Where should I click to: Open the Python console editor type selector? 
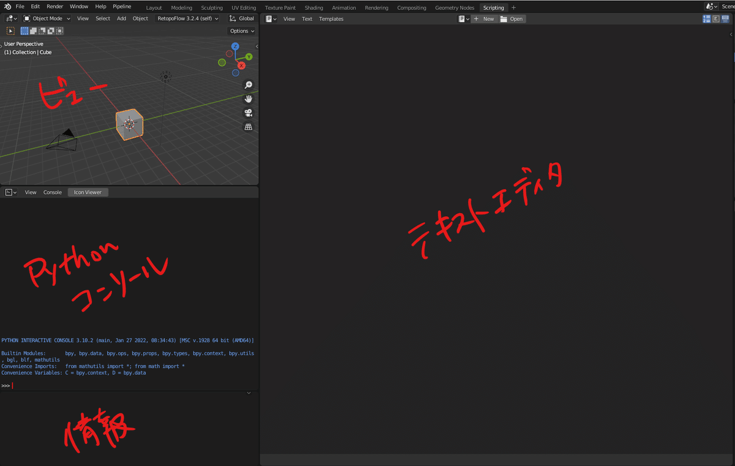(x=11, y=192)
